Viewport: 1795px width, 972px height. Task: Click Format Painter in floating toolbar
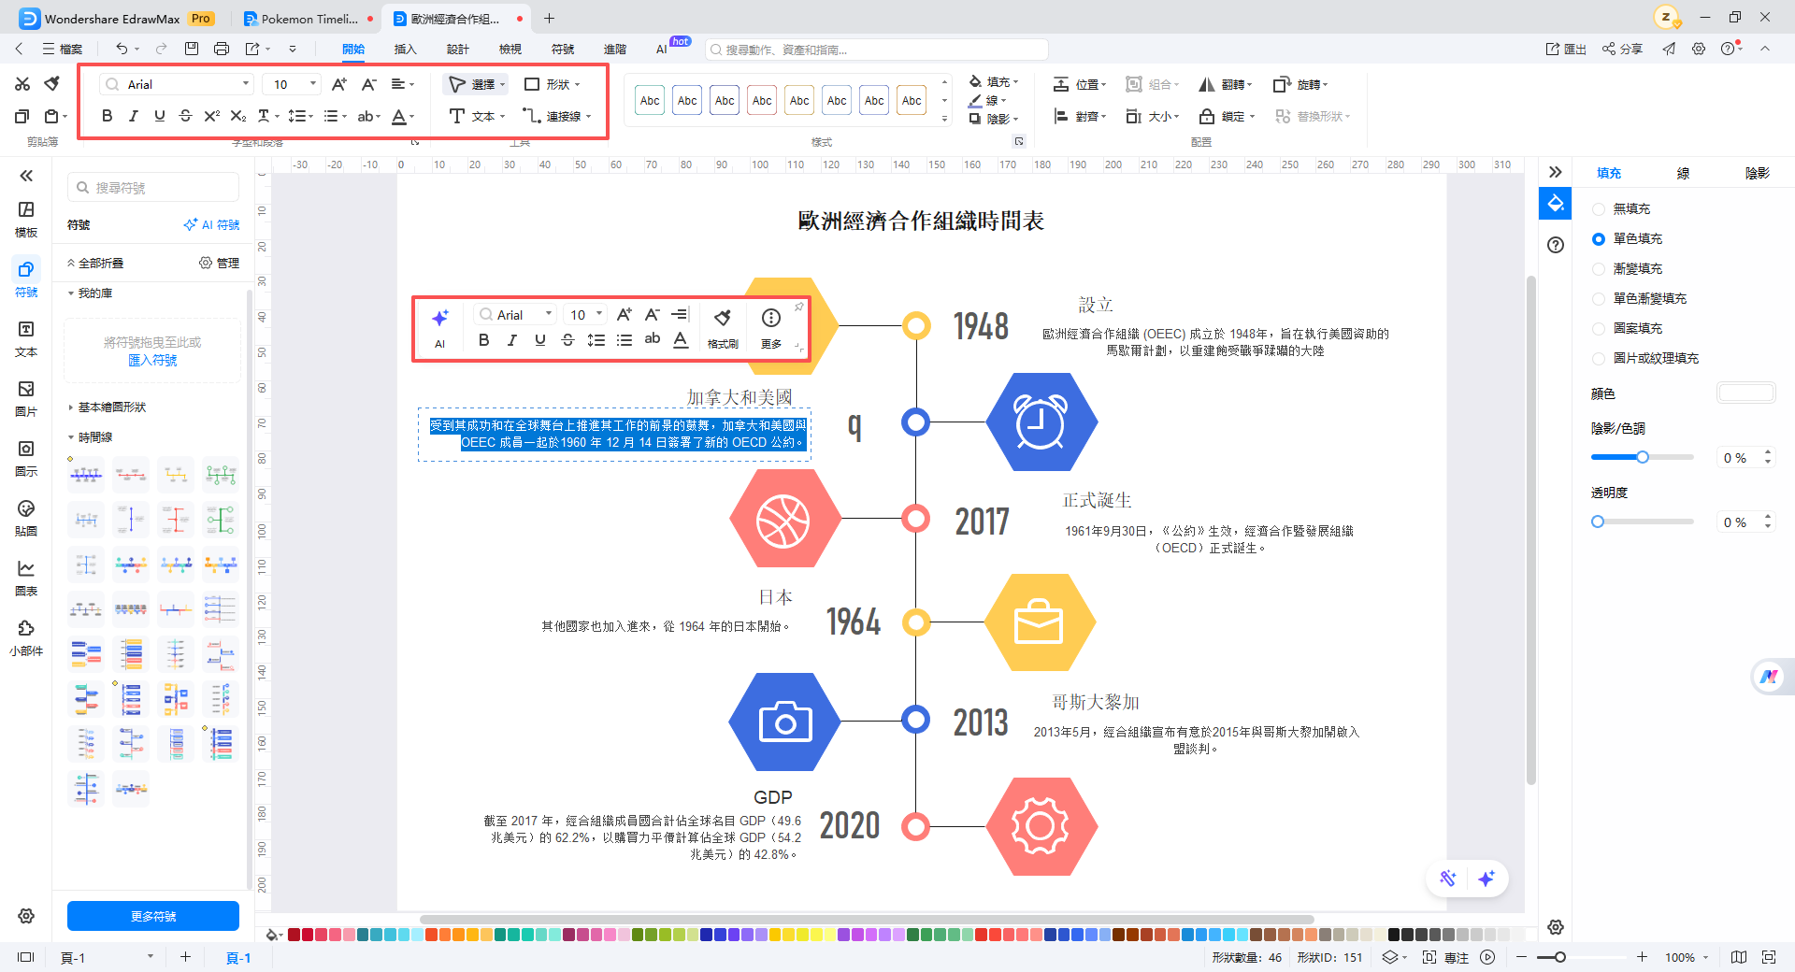[x=723, y=327]
